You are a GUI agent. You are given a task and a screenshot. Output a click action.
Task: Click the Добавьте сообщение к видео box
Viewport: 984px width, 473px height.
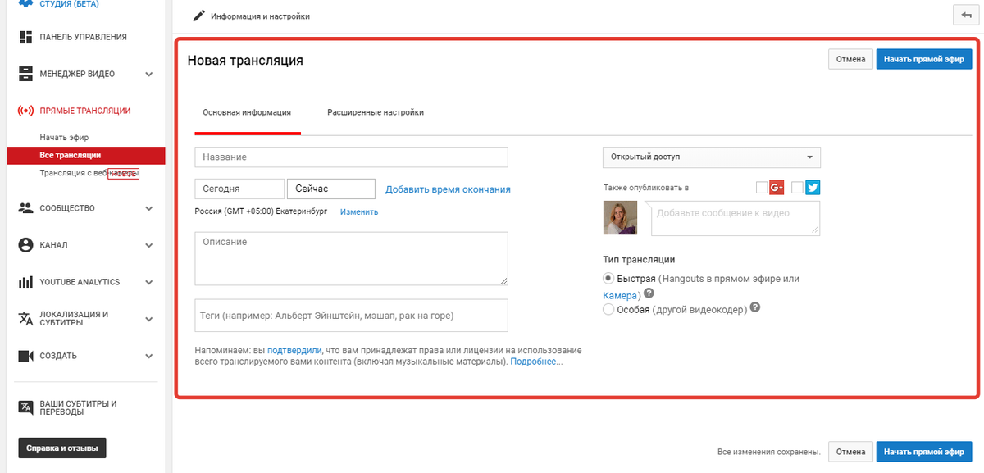point(736,219)
